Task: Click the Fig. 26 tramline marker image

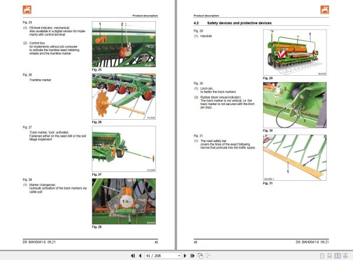Action: (x=124, y=96)
